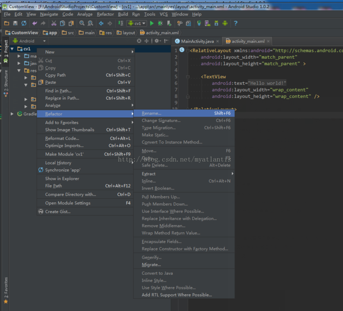Click the Paste clipboard toolbar icon
This screenshot has height=311, width=343.
pos(71,23)
